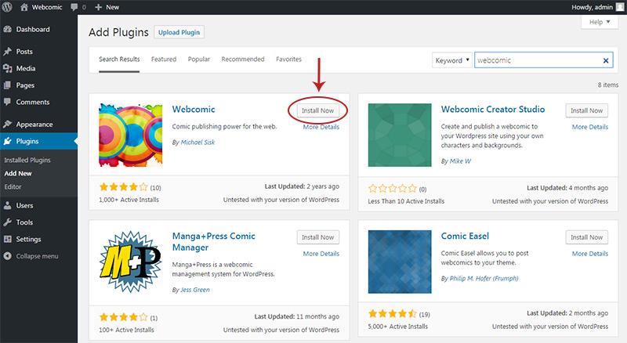Click the admin avatar icon

point(620,7)
